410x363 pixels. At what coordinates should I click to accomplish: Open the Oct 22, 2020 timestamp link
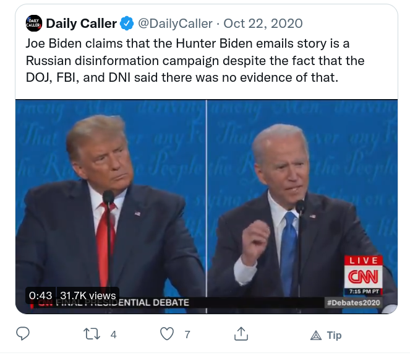coord(263,24)
